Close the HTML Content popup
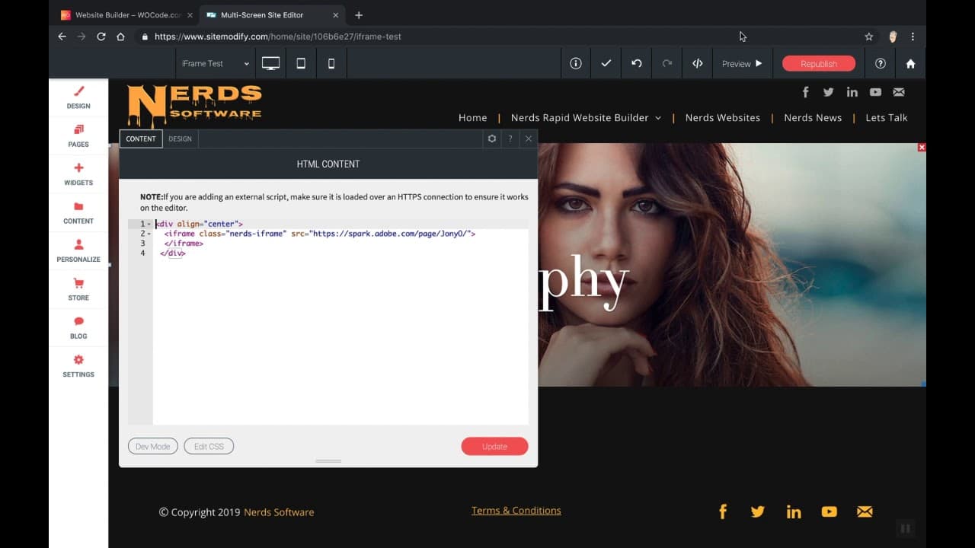 coord(529,139)
